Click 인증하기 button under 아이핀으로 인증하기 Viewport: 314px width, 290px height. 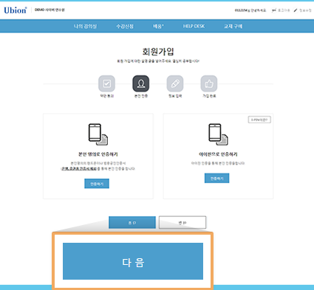pyautogui.click(x=217, y=179)
